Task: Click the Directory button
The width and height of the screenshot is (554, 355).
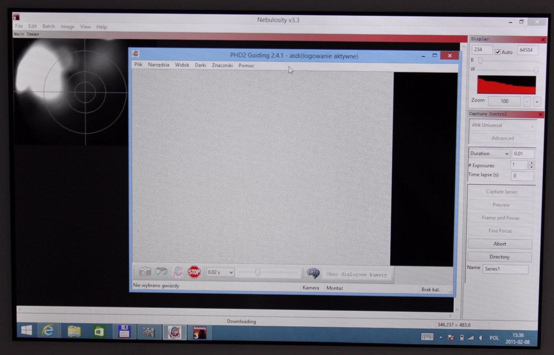Action: (500, 257)
